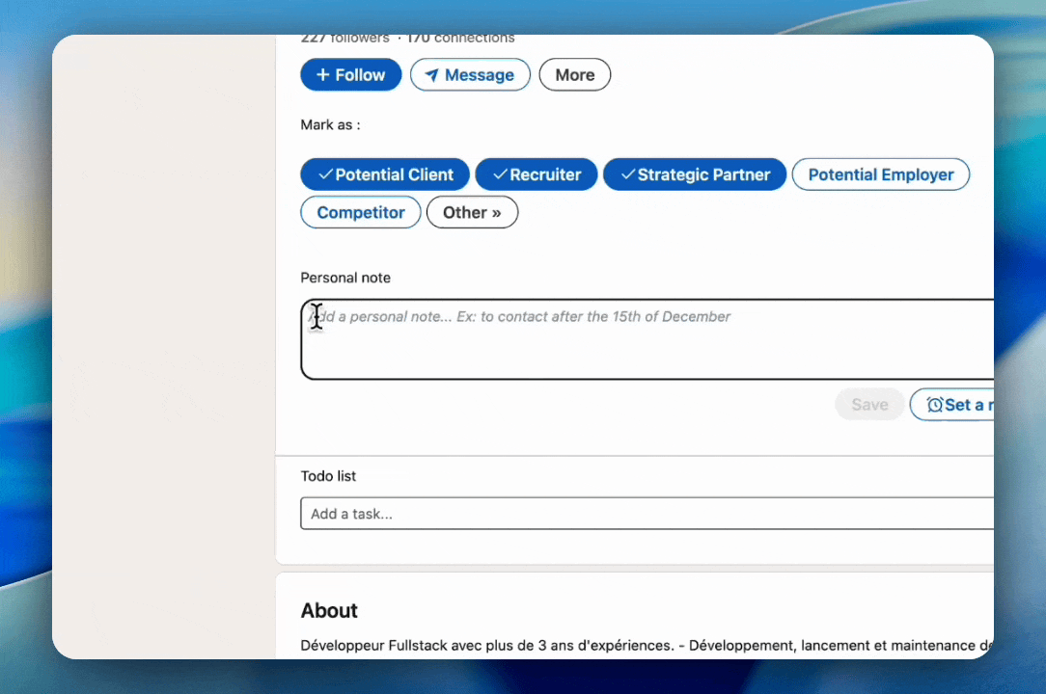Click the About description paragraph
Screen dimensions: 1046x694
click(647, 645)
